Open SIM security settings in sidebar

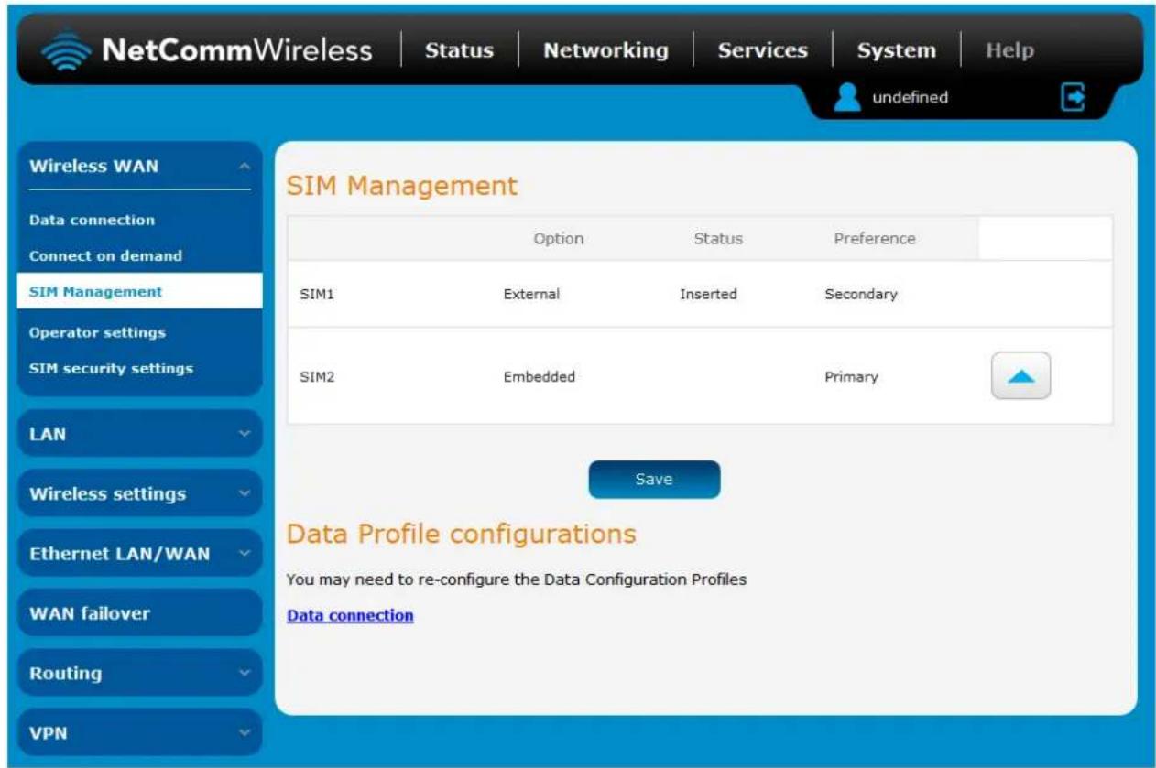[x=111, y=368]
